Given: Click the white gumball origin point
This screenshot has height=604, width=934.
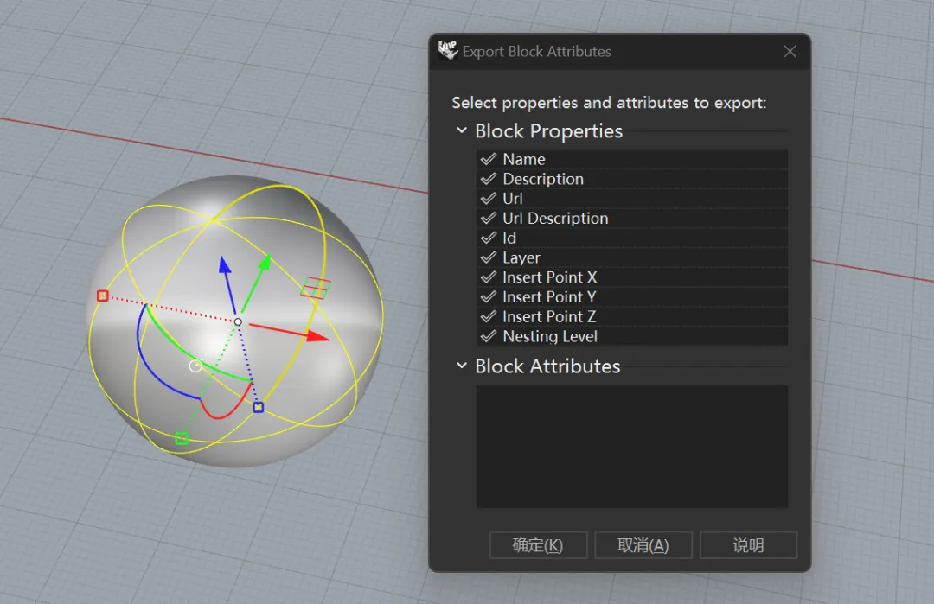Looking at the screenshot, I should pos(238,321).
